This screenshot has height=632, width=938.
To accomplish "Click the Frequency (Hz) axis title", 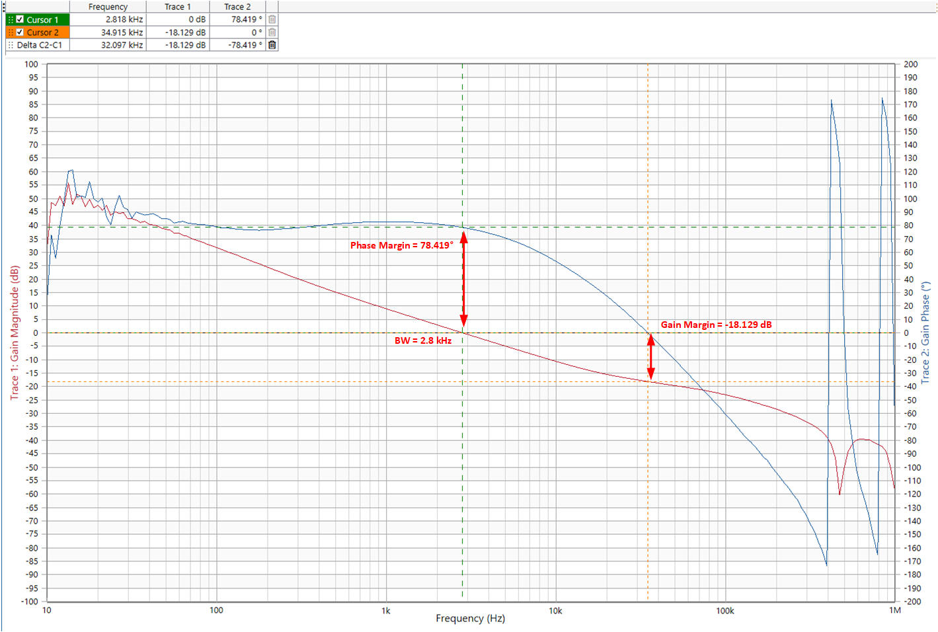I will [470, 618].
